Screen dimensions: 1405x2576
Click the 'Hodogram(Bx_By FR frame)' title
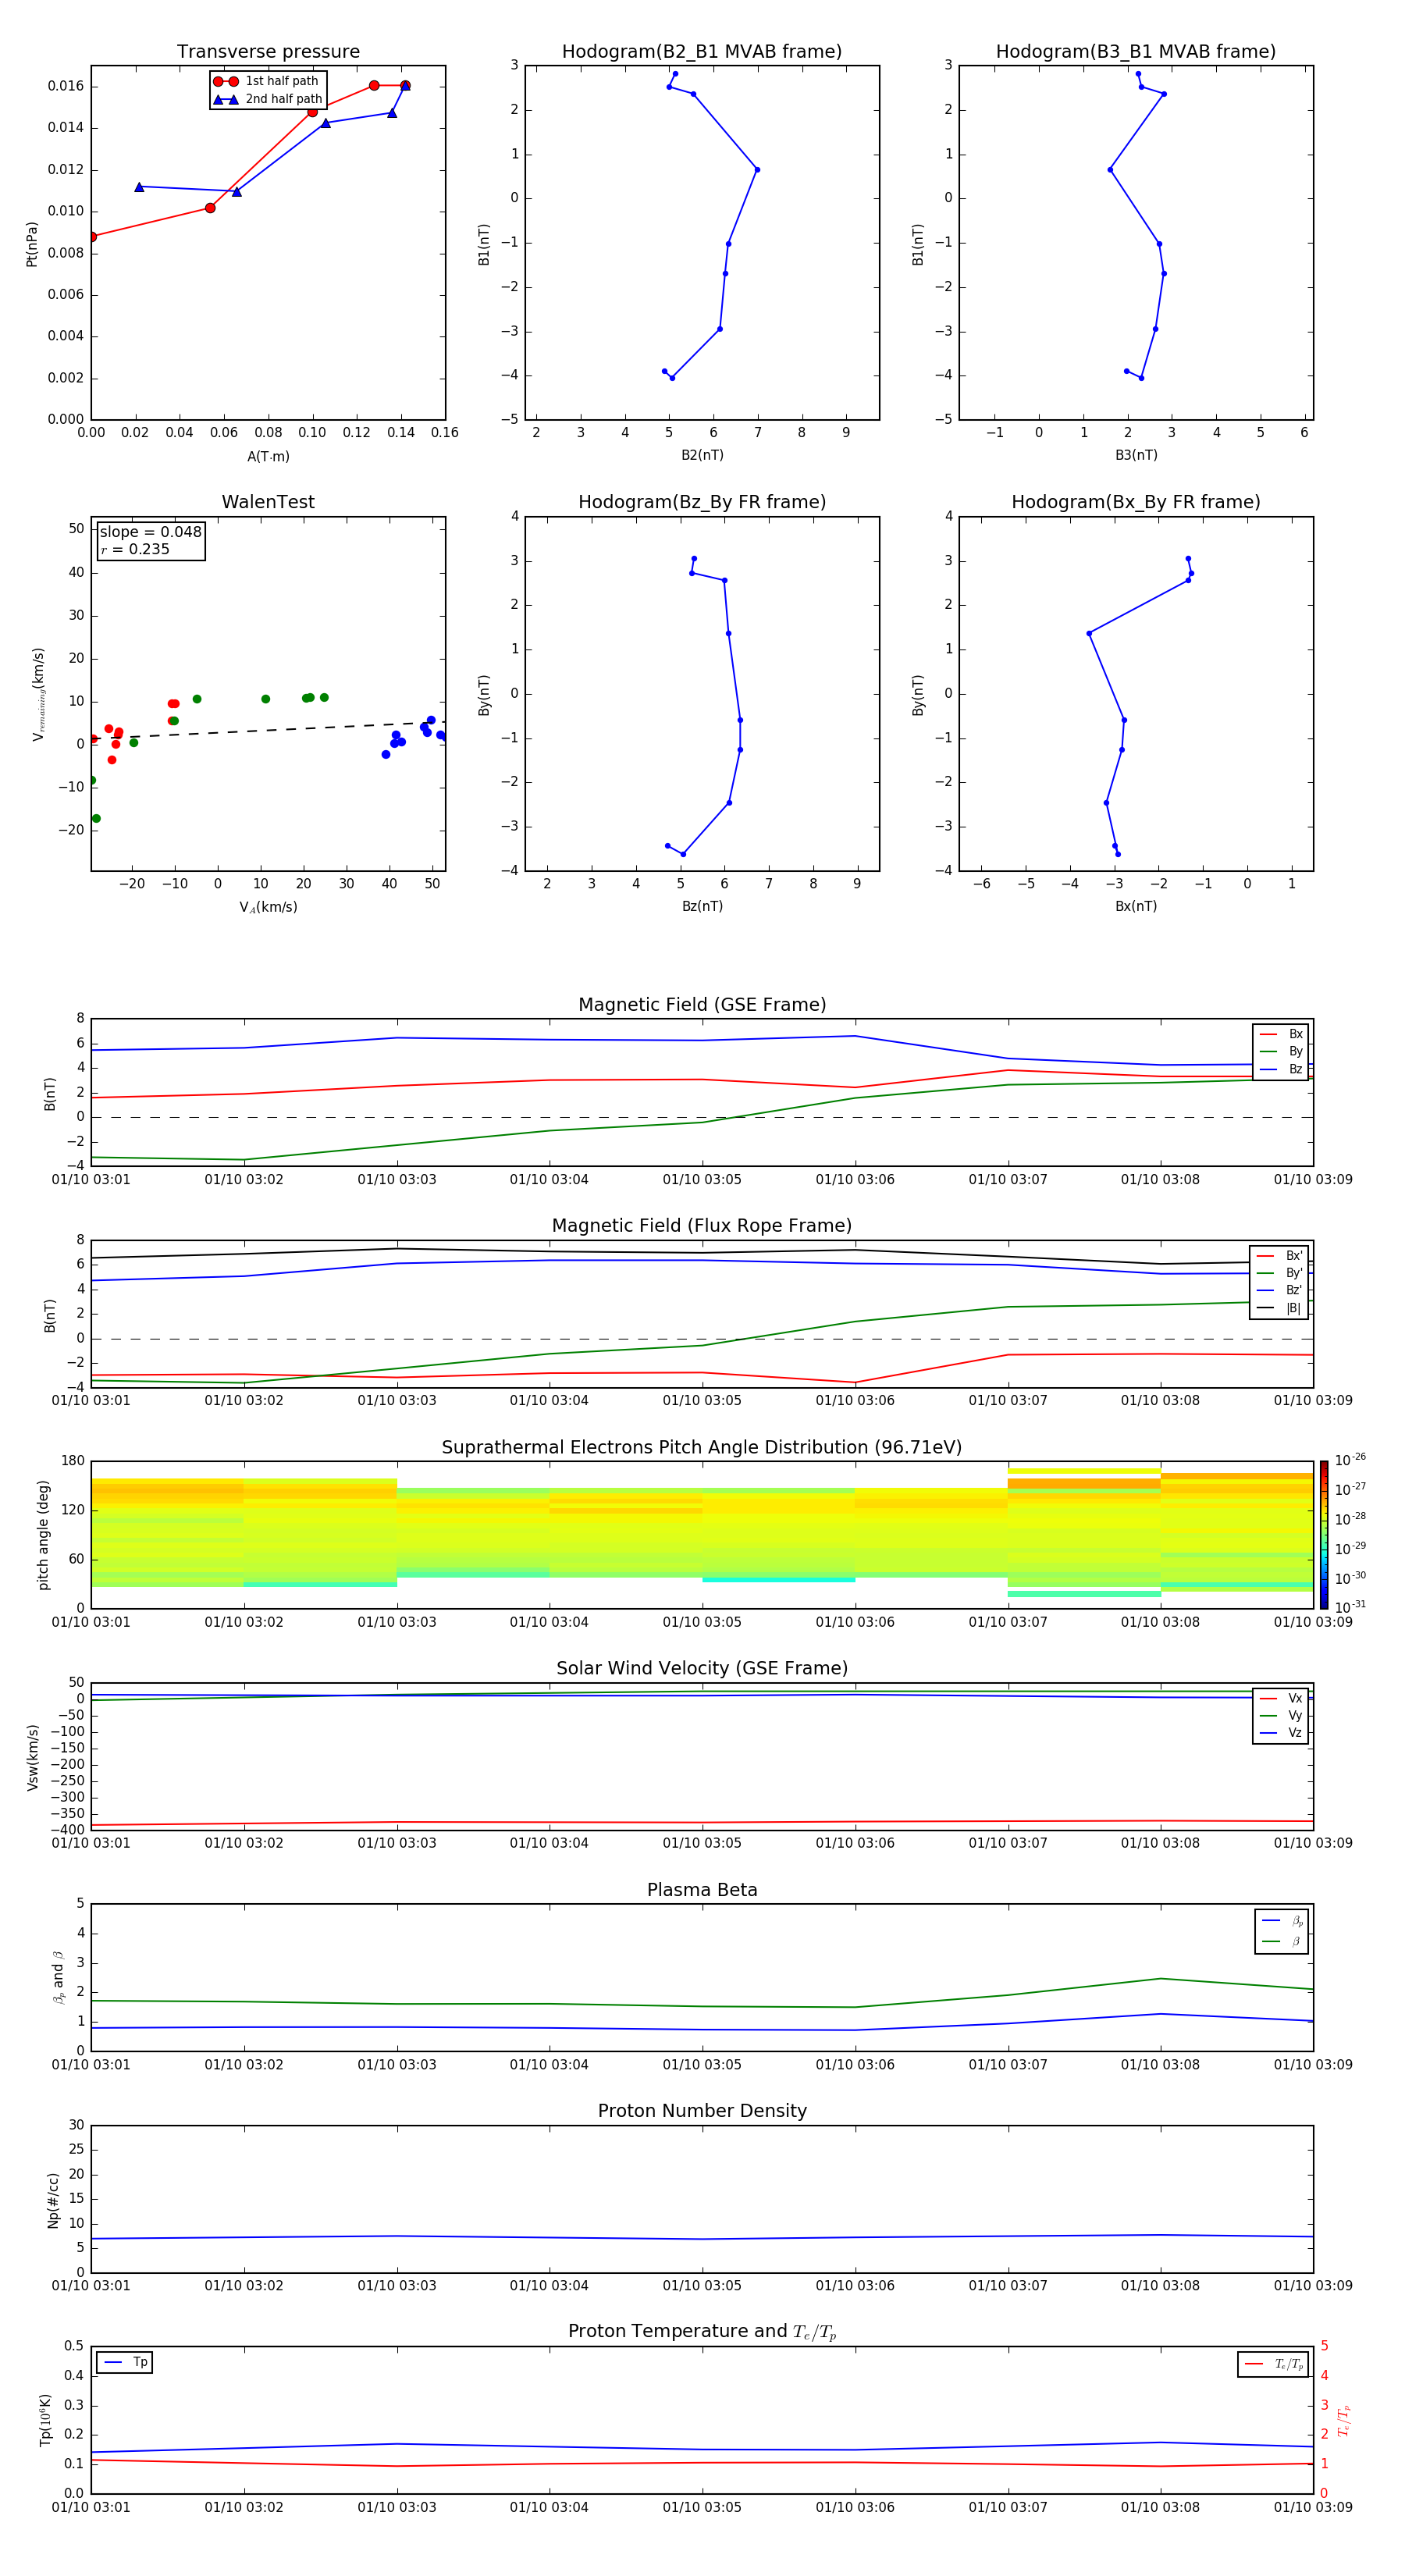pos(1136,502)
